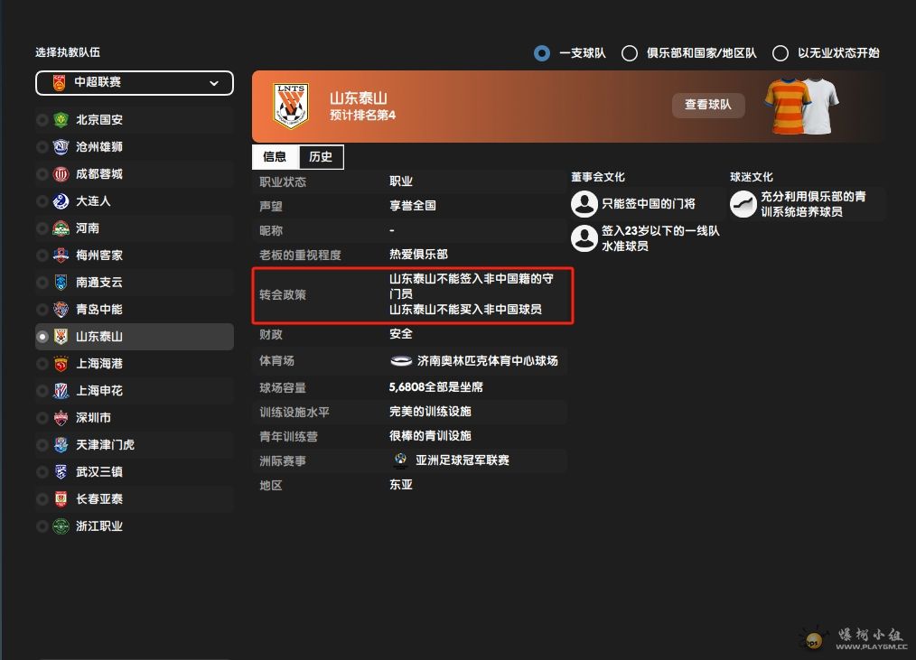916x660 pixels.
Task: Click the 亚洲足球冠军联赛 competition link
Action: coord(463,460)
